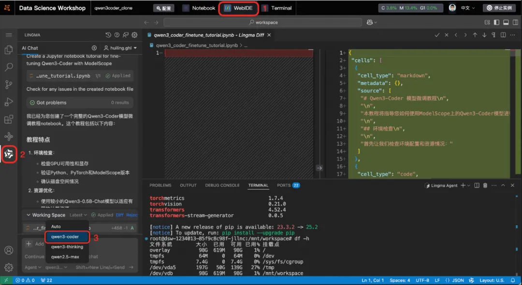The width and height of the screenshot is (522, 285).
Task: Toggle the bottom panel visibility
Action: click(506, 22)
